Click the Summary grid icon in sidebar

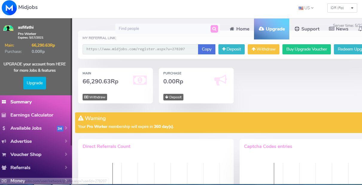point(4,102)
